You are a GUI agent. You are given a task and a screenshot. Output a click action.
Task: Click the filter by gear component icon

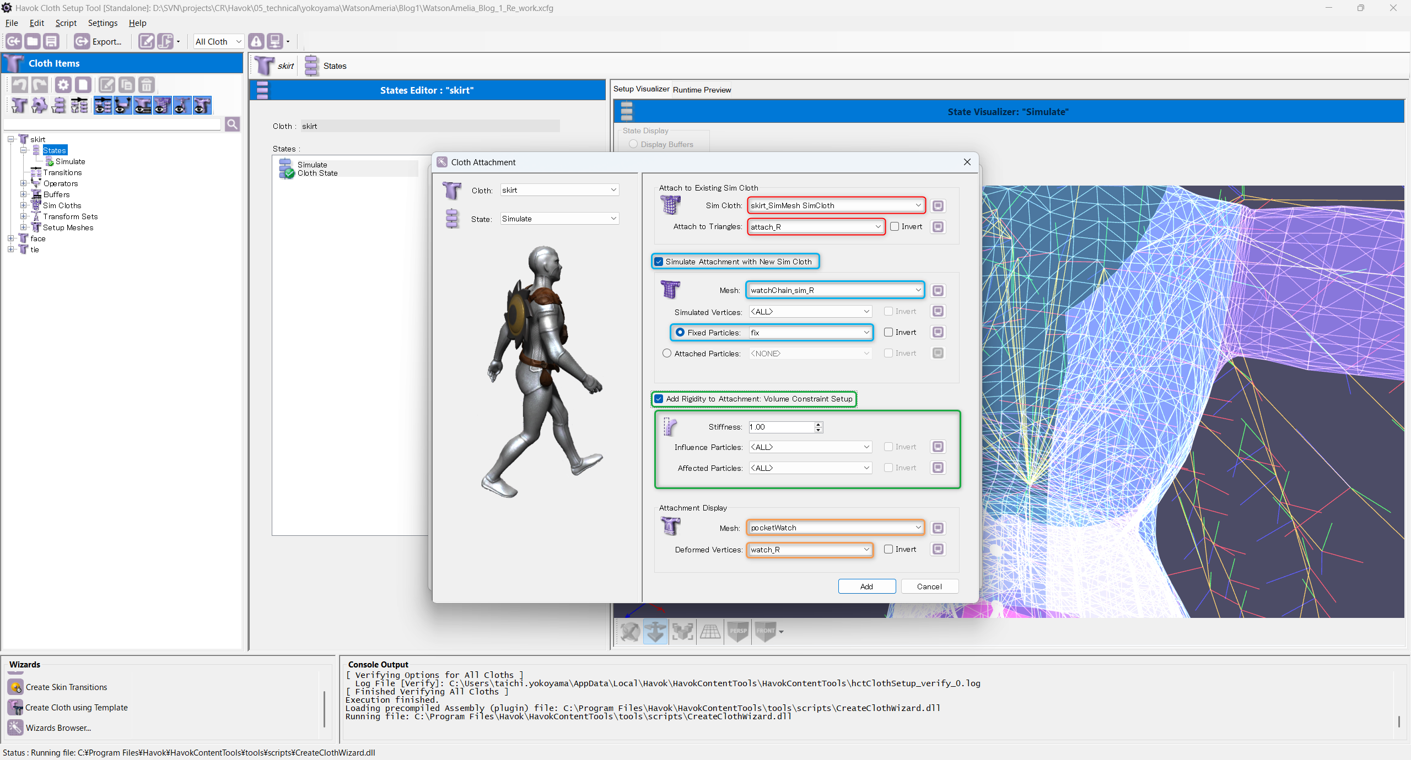[39, 105]
